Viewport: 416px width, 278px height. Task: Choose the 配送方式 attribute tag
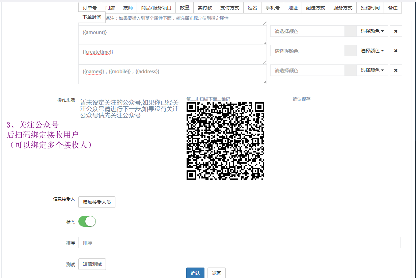tap(315, 8)
